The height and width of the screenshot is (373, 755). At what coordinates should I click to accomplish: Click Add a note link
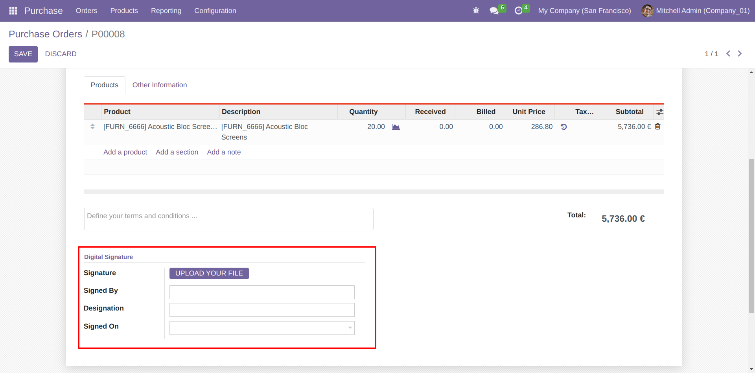tap(224, 152)
